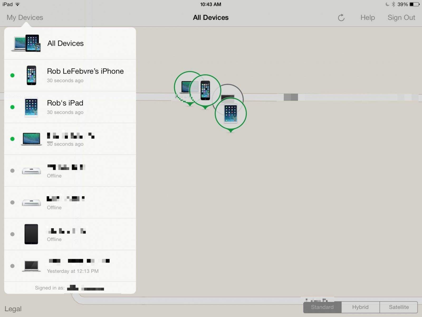Switch map to Satellite view
422x317 pixels.
[399, 307]
